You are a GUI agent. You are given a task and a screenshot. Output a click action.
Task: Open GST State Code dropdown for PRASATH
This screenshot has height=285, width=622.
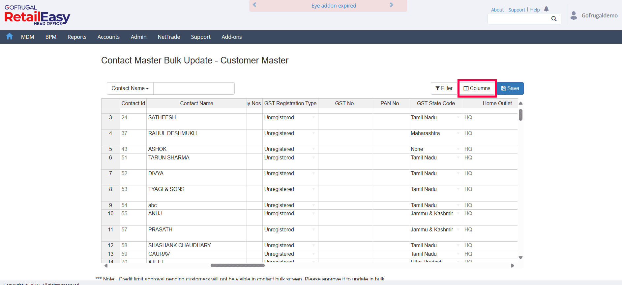[x=458, y=229]
